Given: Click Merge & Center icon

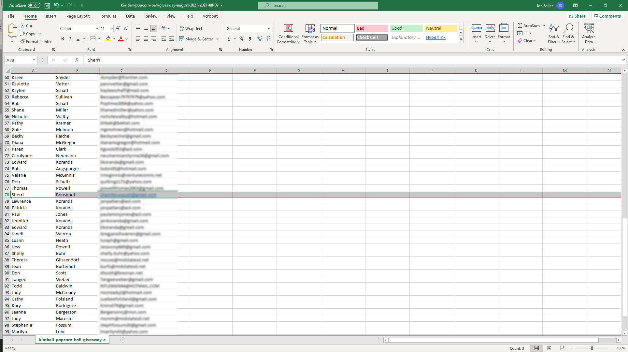Looking at the screenshot, I should pos(182,39).
